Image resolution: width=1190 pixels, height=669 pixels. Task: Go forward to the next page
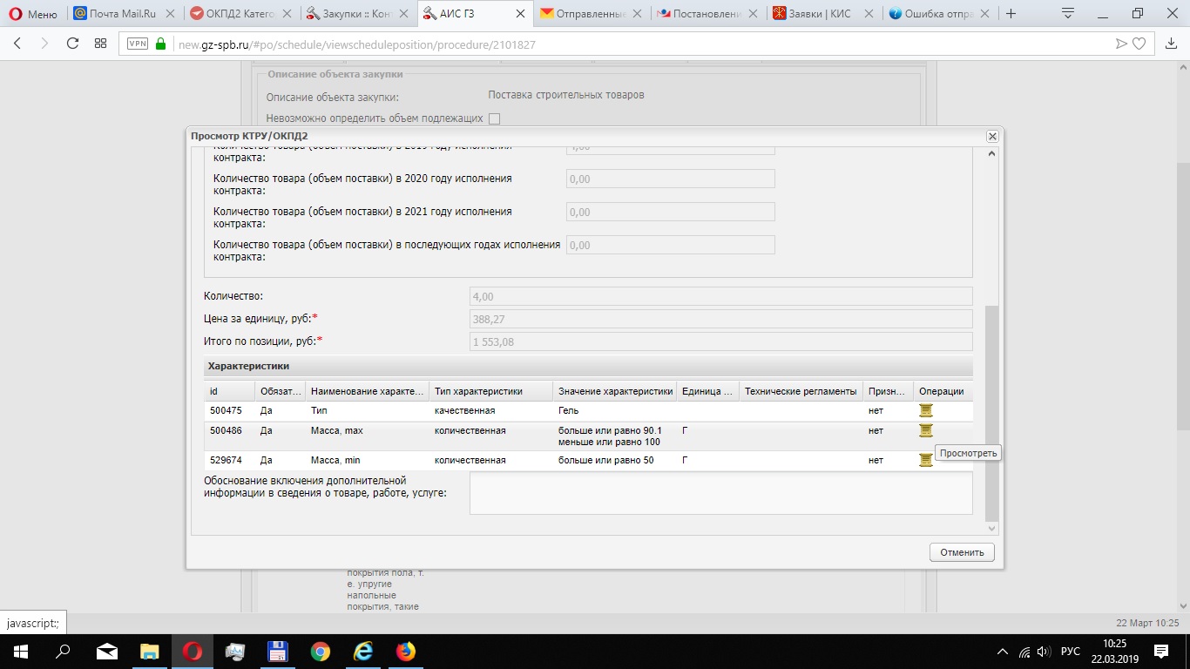click(x=45, y=44)
